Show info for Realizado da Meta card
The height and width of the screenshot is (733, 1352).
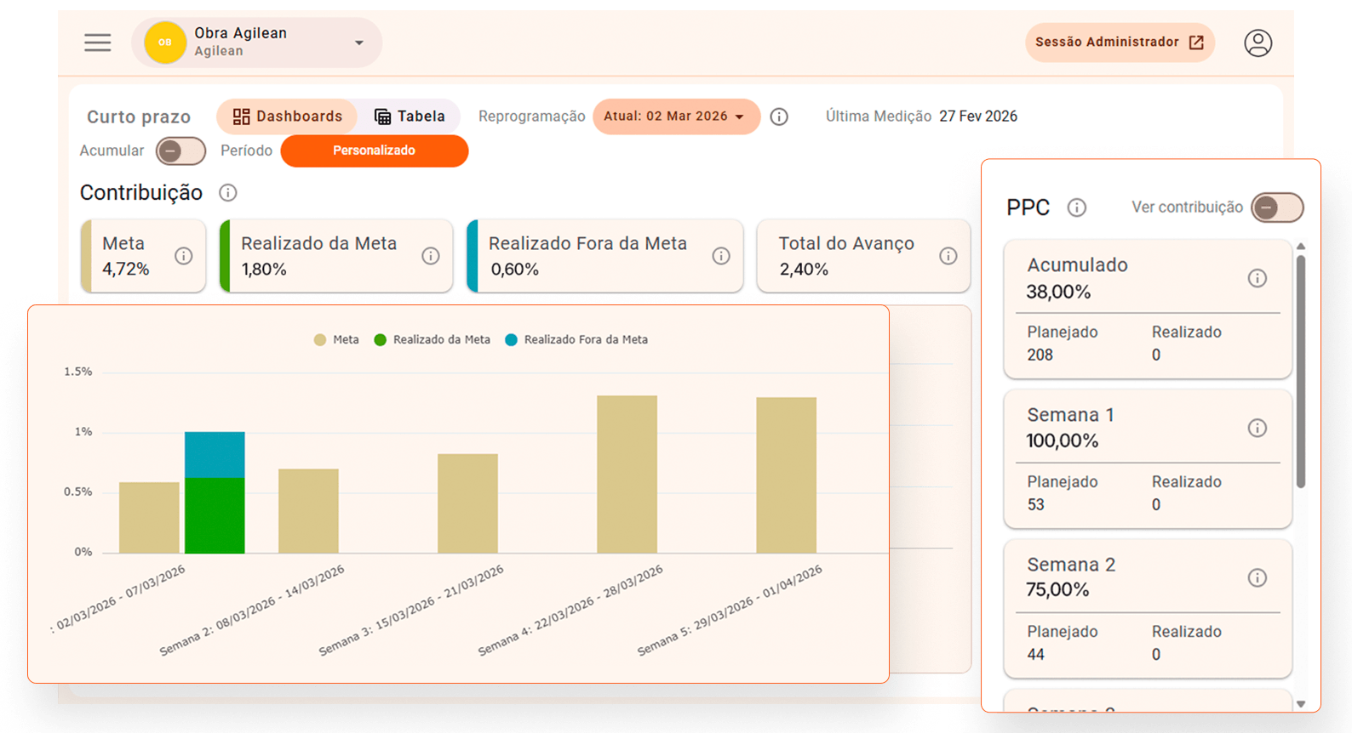[431, 256]
